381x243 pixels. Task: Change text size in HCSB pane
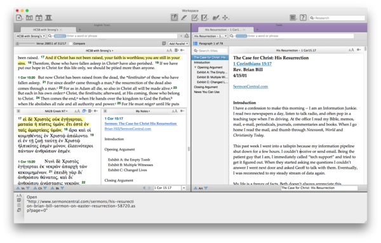pos(169,51)
